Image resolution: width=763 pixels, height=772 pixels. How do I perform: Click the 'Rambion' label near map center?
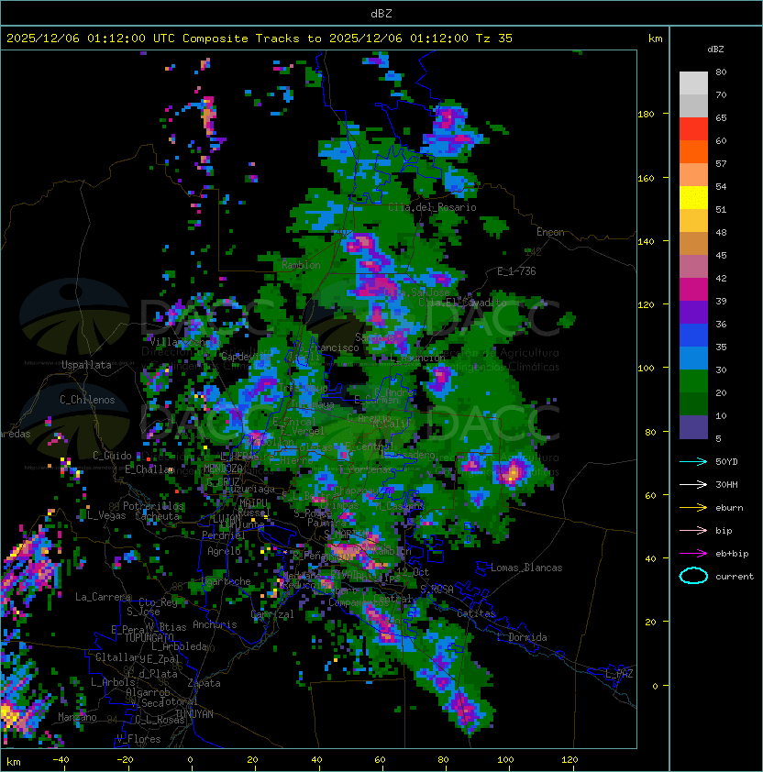point(301,265)
